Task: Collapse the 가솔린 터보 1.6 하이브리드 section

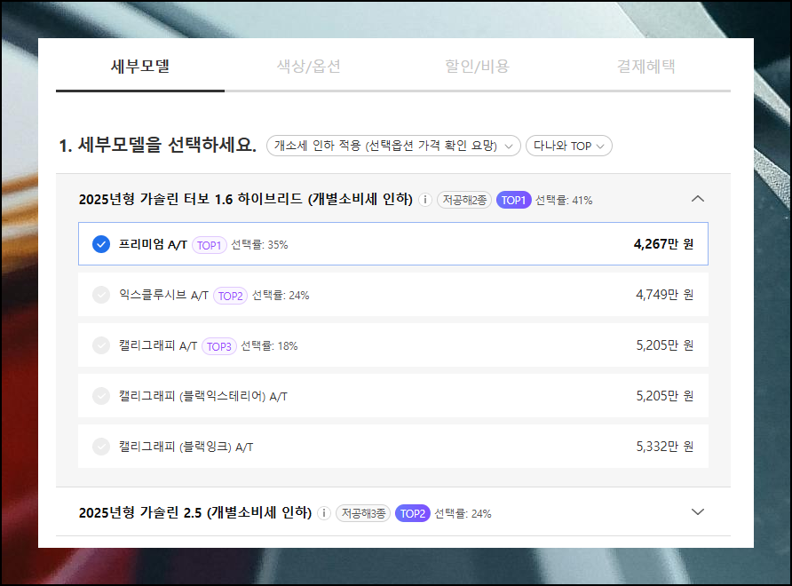Action: pos(698,199)
